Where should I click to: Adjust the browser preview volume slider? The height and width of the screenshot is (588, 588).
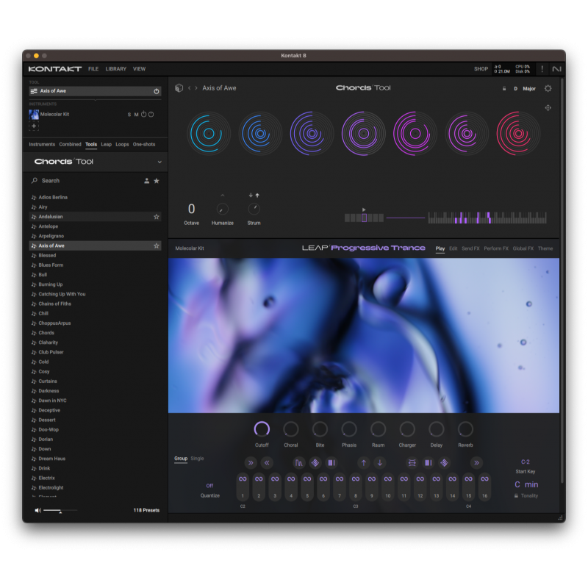(x=60, y=510)
